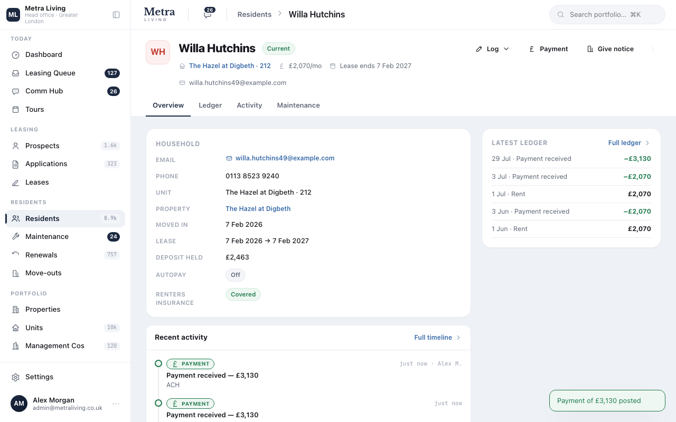Expand the Log dropdown
The height and width of the screenshot is (422, 676).
pyautogui.click(x=492, y=49)
